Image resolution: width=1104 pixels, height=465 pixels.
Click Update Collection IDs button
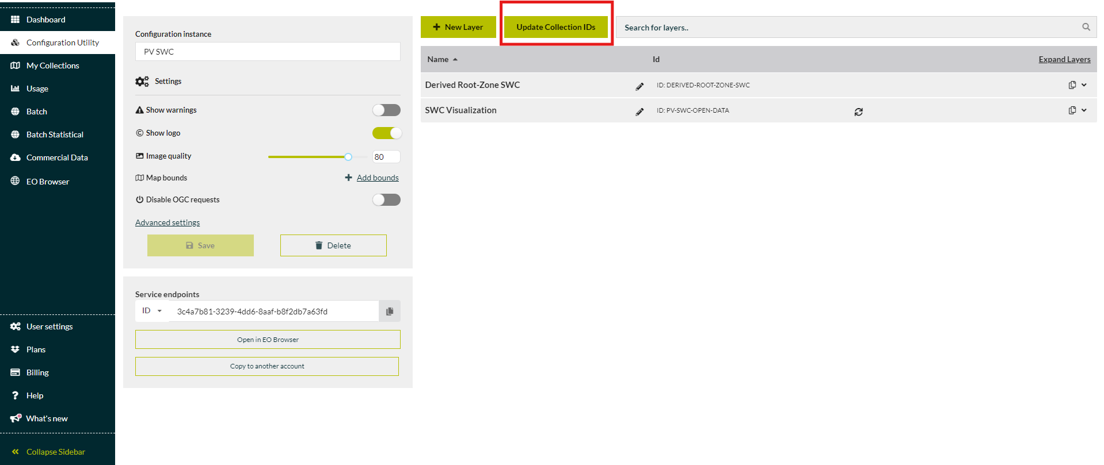556,27
